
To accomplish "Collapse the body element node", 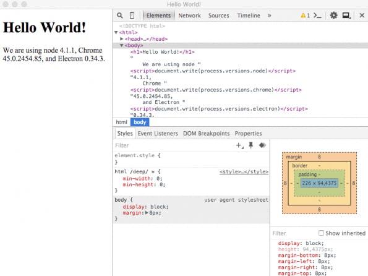I will click(x=122, y=45).
